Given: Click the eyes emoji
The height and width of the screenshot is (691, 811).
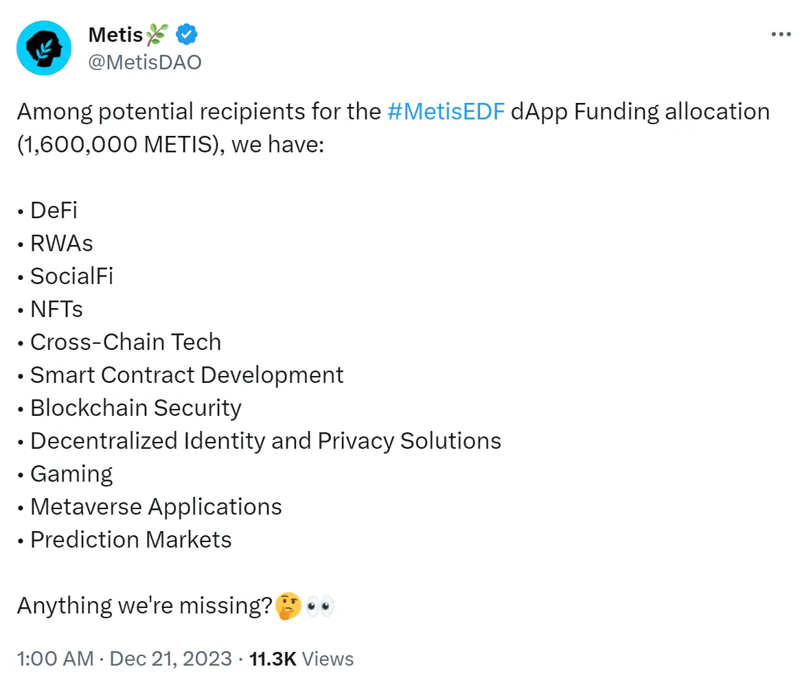Looking at the screenshot, I should pyautogui.click(x=319, y=607).
